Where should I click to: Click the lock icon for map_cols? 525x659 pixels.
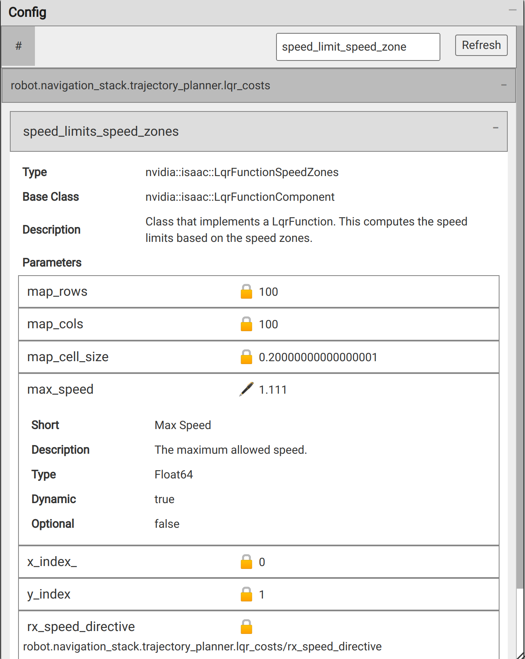(246, 324)
